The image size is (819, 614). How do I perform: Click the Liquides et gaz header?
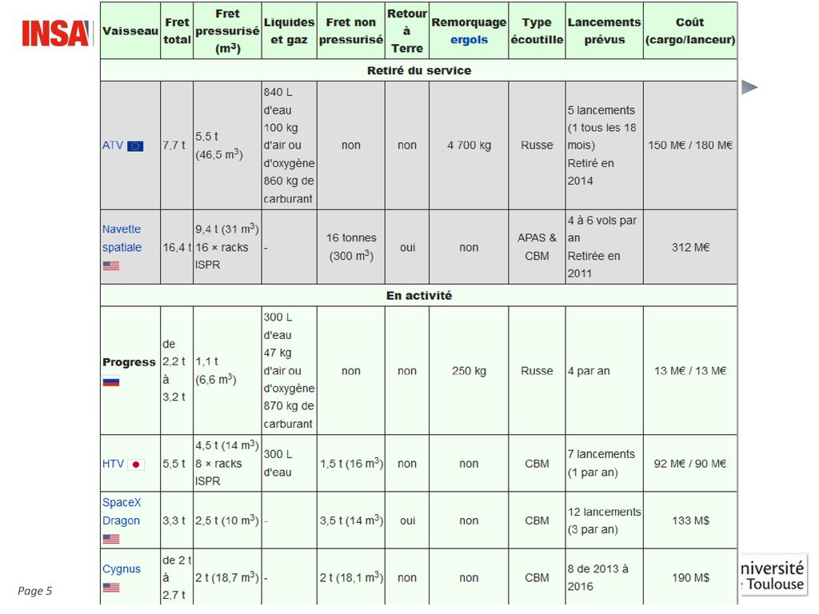click(x=289, y=31)
